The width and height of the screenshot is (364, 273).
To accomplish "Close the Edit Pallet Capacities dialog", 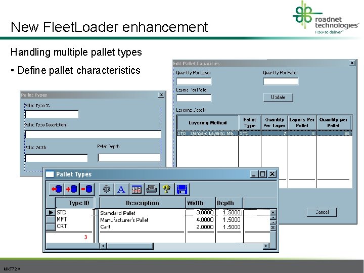I will [352, 63].
